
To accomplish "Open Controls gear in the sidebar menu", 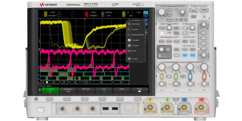I will pos(129,45).
